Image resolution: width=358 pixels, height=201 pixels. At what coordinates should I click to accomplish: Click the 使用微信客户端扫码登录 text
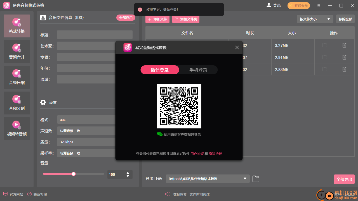(x=182, y=134)
